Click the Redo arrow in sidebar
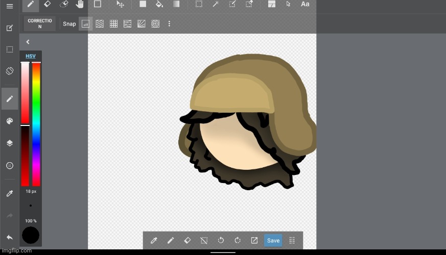Screen dimensions: 446x255 (10, 216)
